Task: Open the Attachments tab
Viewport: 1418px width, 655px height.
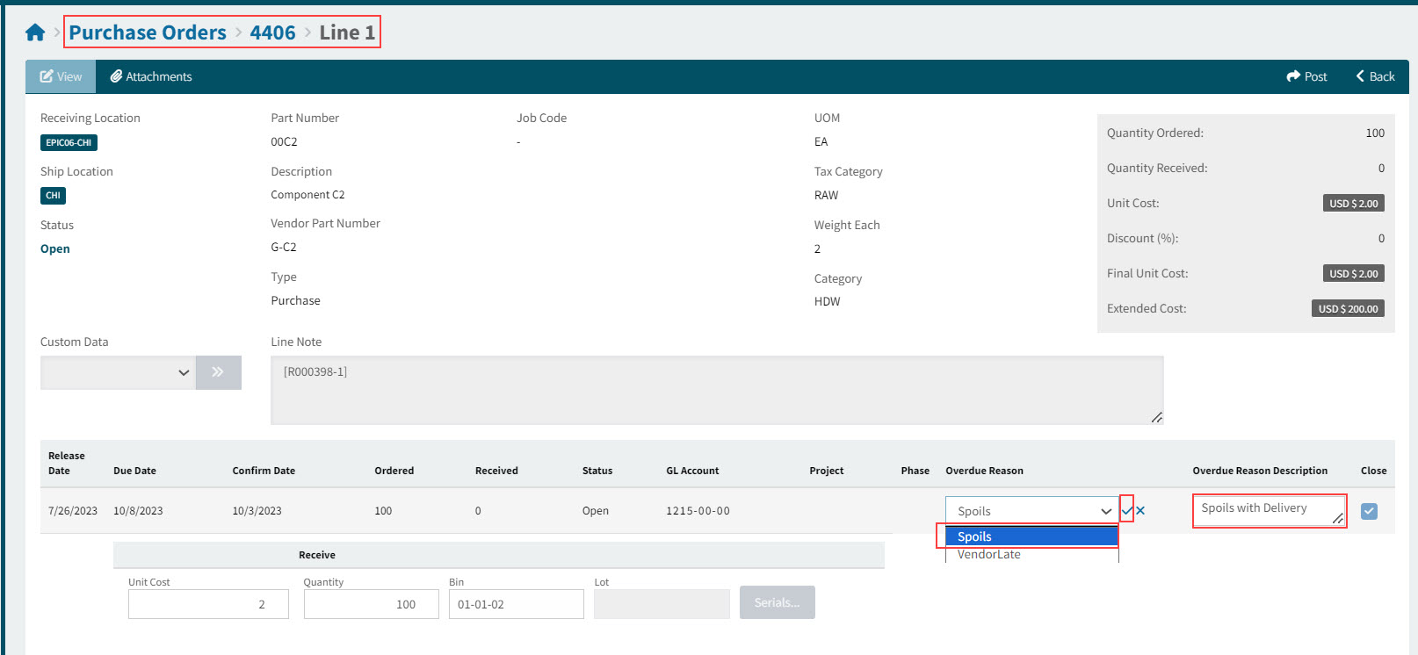Action: 151,76
